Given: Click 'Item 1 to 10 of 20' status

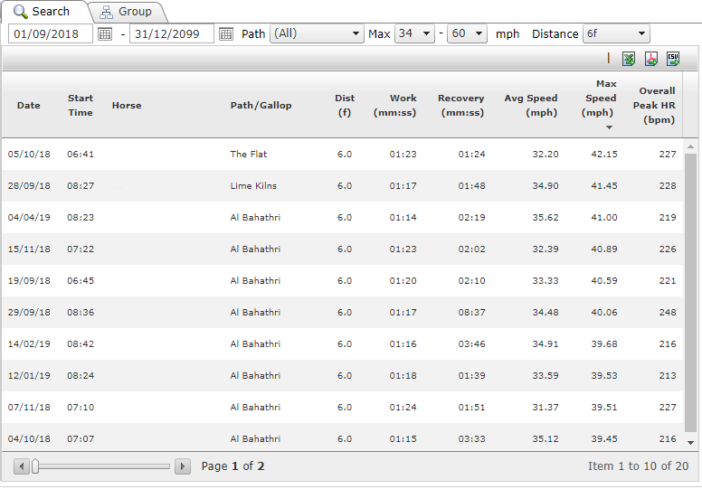Looking at the screenshot, I should click(638, 466).
